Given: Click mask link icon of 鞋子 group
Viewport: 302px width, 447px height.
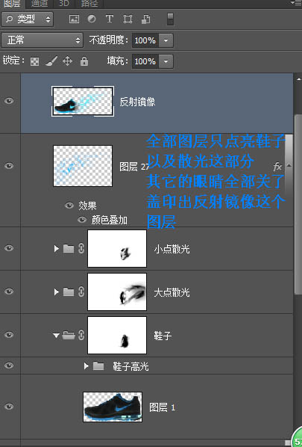Looking at the screenshot, I should [81, 335].
